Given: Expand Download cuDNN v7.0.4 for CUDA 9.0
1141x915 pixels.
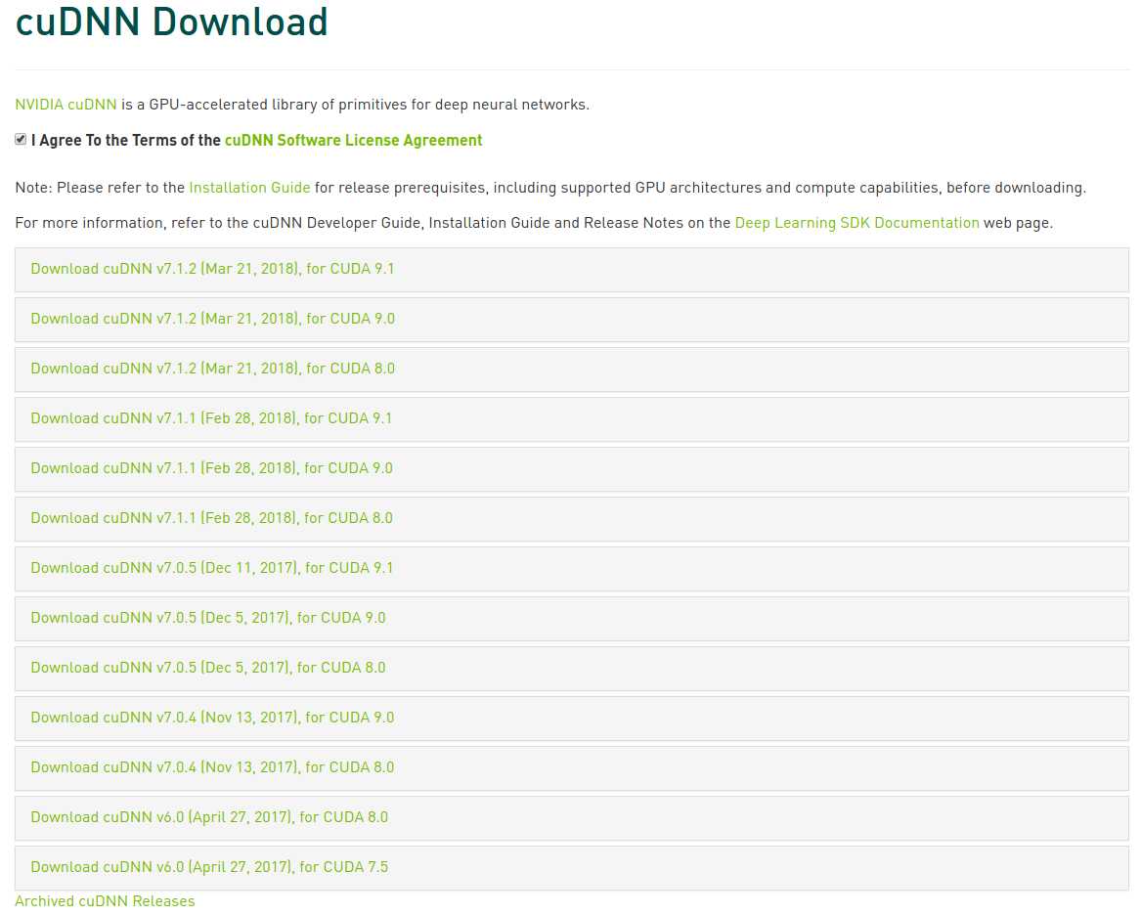Looking at the screenshot, I should [x=571, y=718].
